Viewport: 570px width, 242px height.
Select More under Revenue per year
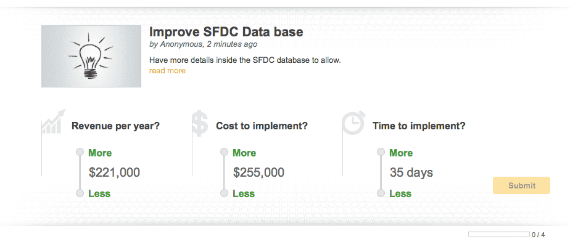100,153
